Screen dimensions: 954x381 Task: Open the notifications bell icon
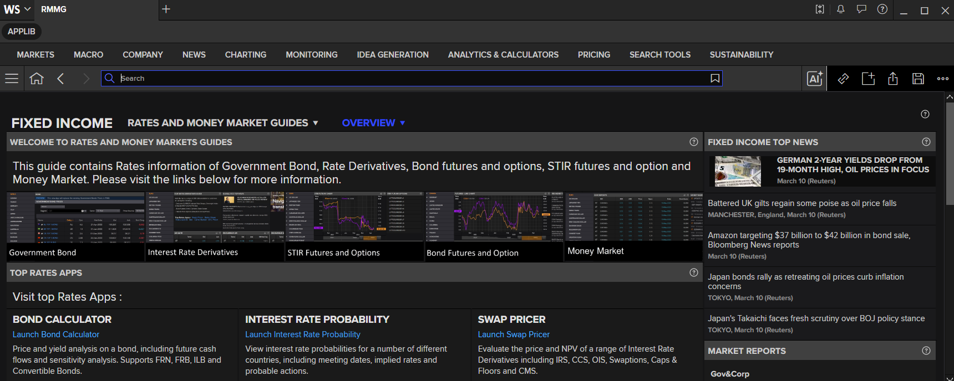click(841, 9)
